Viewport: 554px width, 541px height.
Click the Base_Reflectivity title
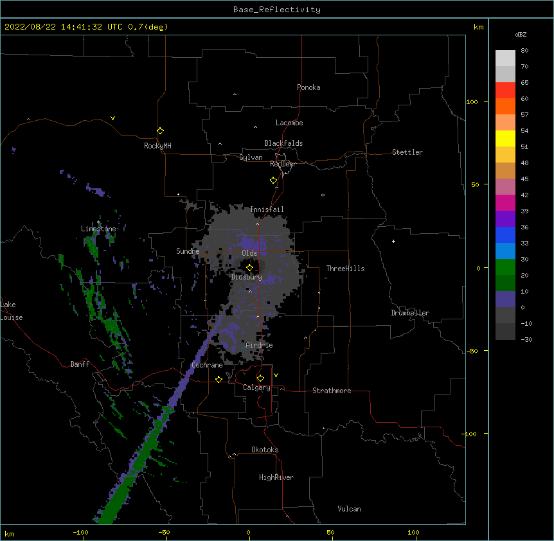click(277, 10)
